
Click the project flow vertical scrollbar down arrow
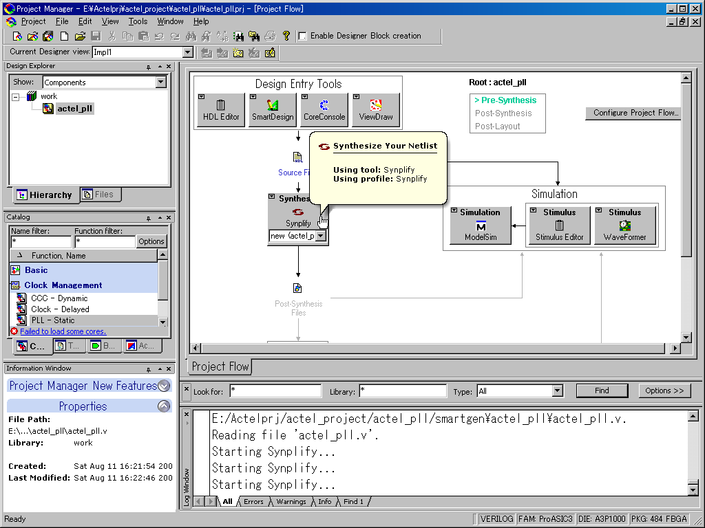point(686,338)
